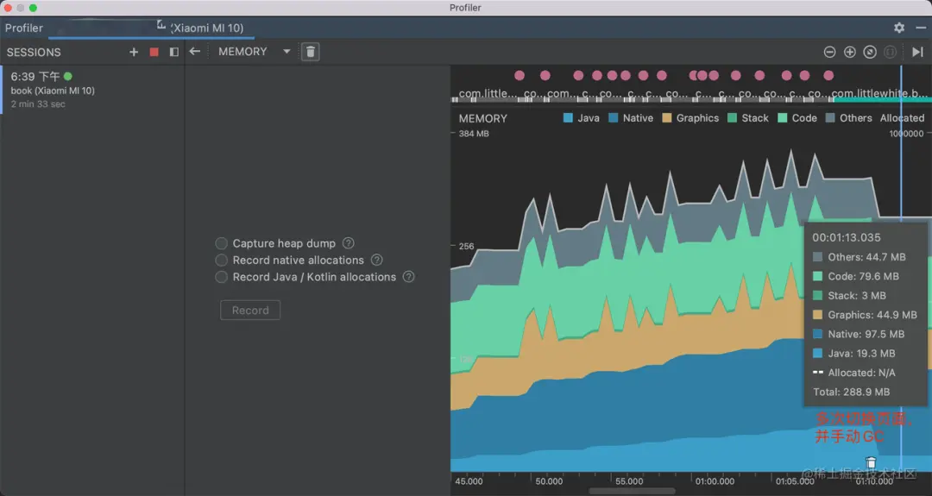Start a new profiling session with plus icon
Screen dimensions: 932x496
pyautogui.click(x=134, y=52)
